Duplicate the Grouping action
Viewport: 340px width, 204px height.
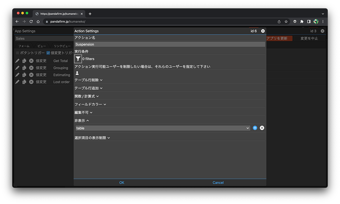(x=24, y=68)
